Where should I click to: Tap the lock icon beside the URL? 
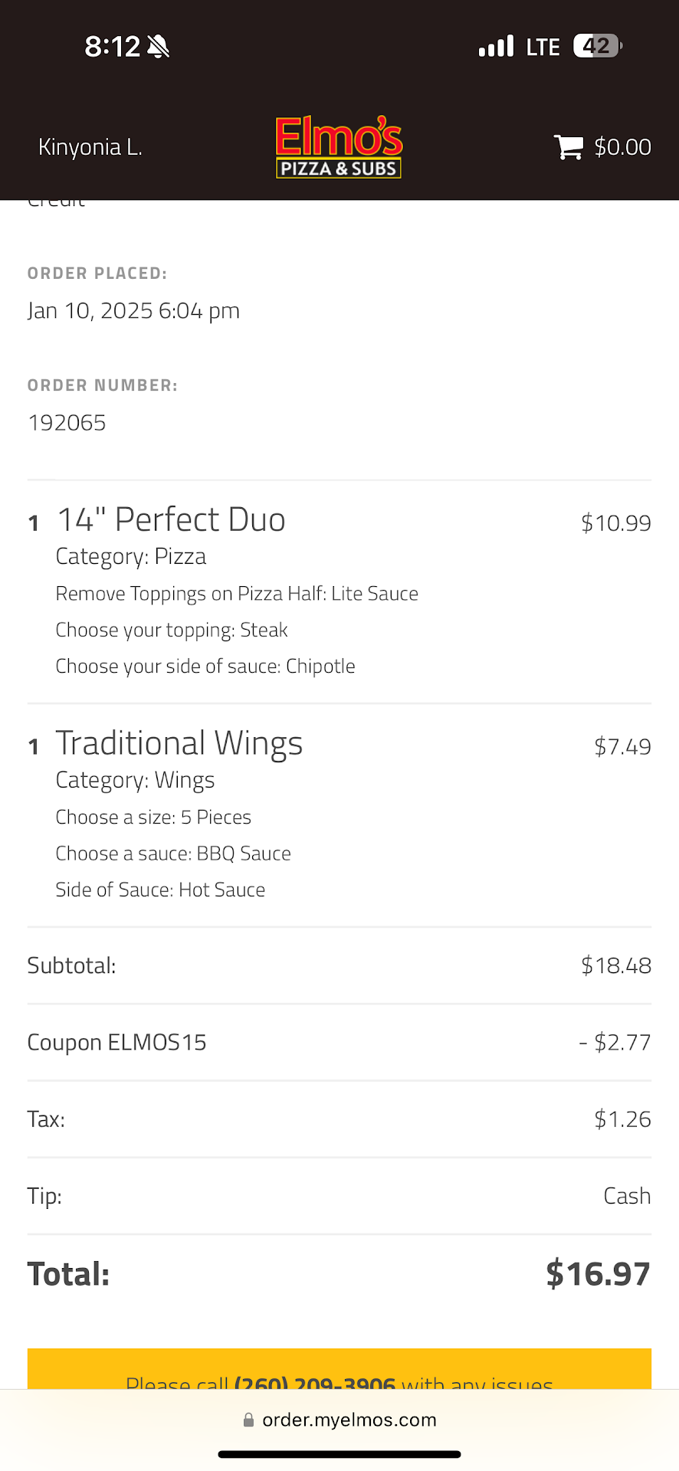pos(248,1420)
